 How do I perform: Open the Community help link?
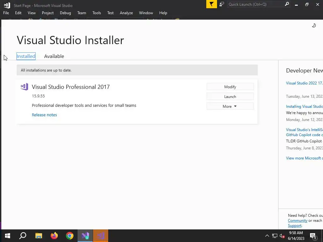(x=297, y=220)
